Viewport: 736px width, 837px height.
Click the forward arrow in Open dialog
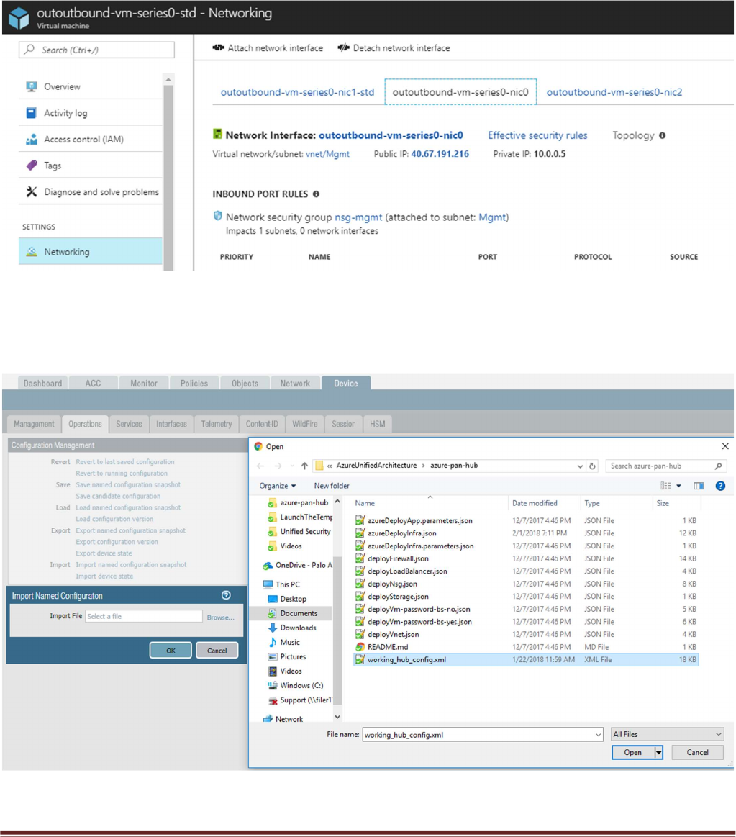278,466
